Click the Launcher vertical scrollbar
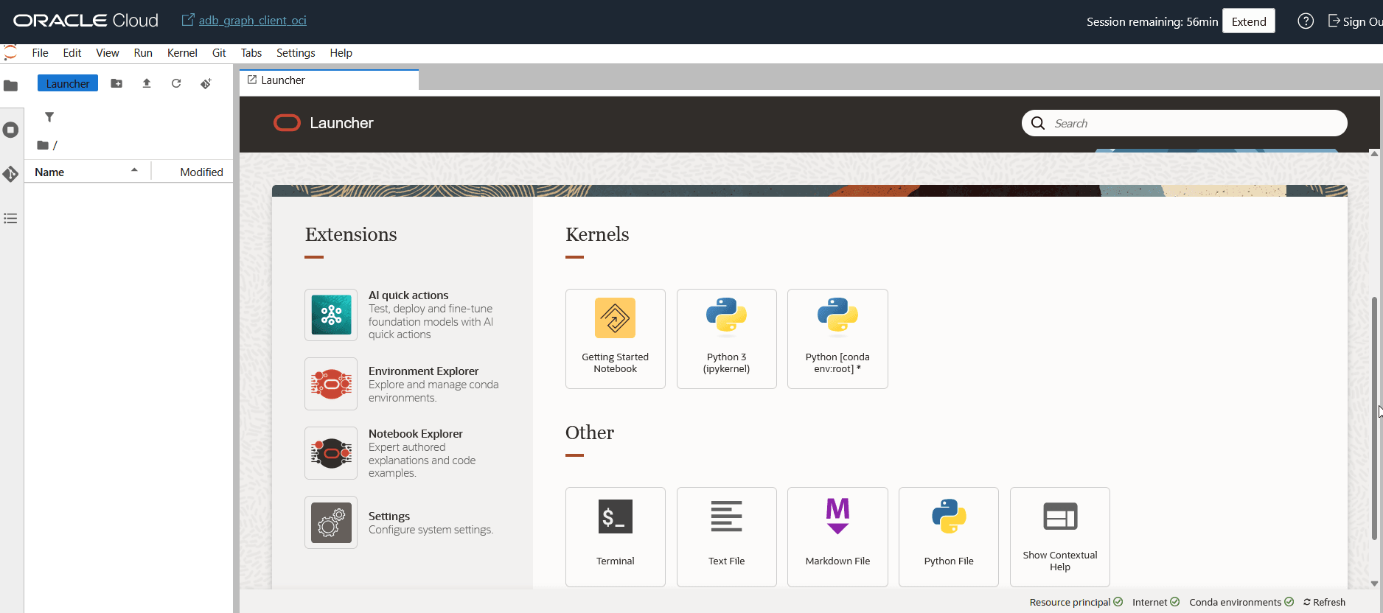 [x=1373, y=418]
